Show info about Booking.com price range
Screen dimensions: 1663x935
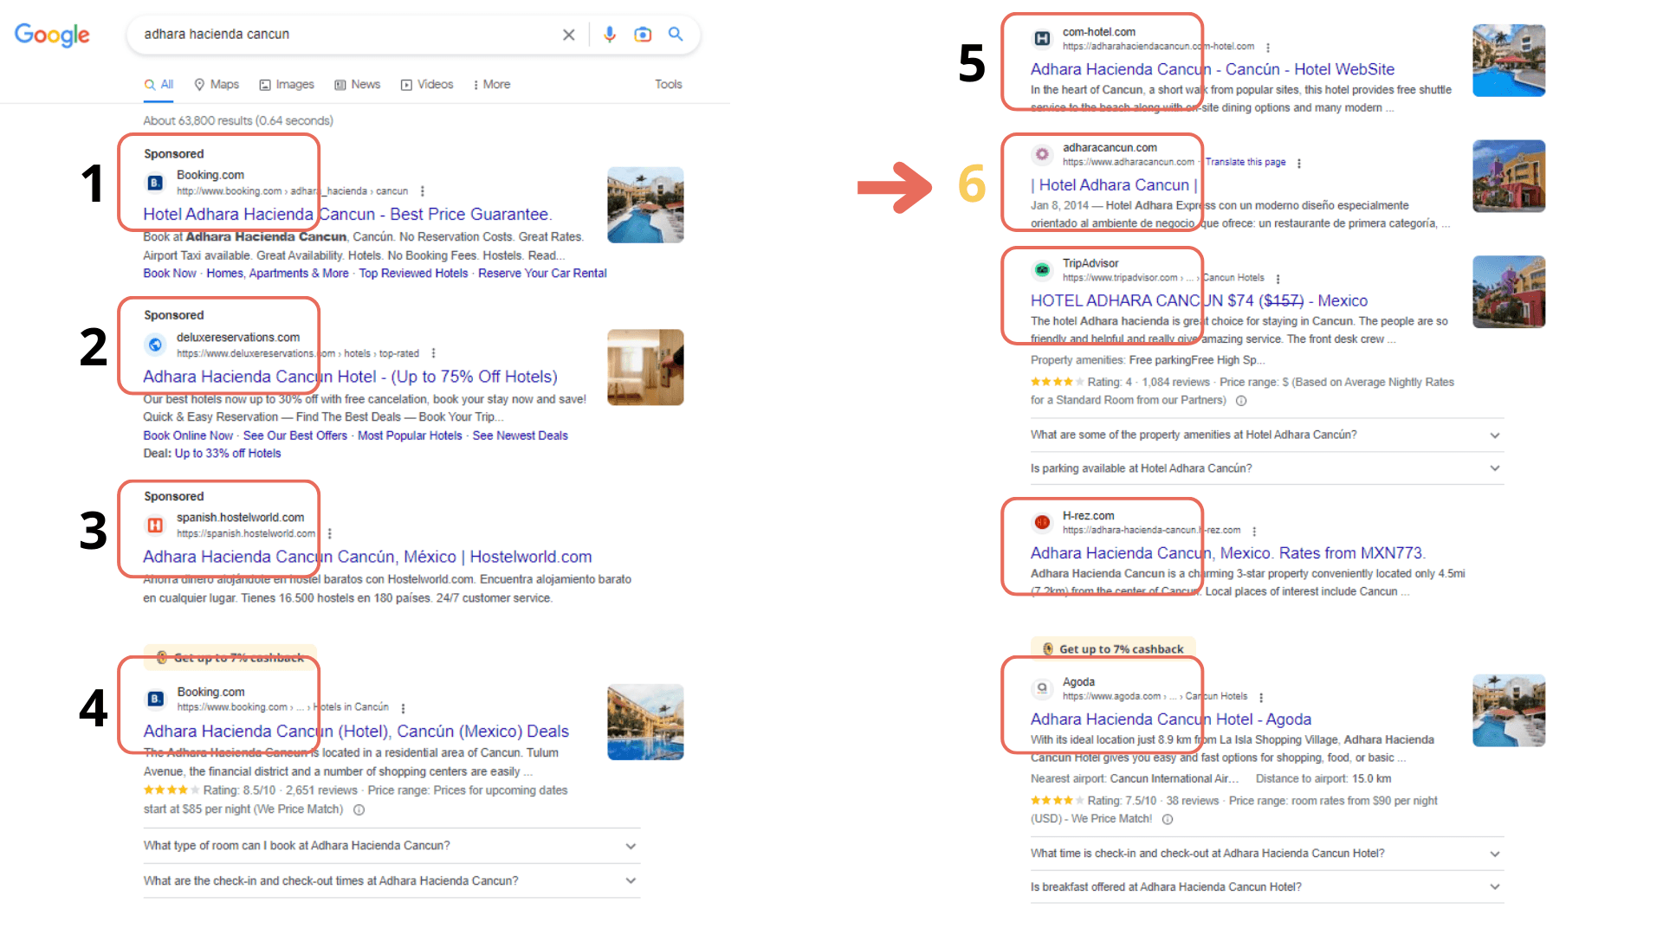point(359,810)
